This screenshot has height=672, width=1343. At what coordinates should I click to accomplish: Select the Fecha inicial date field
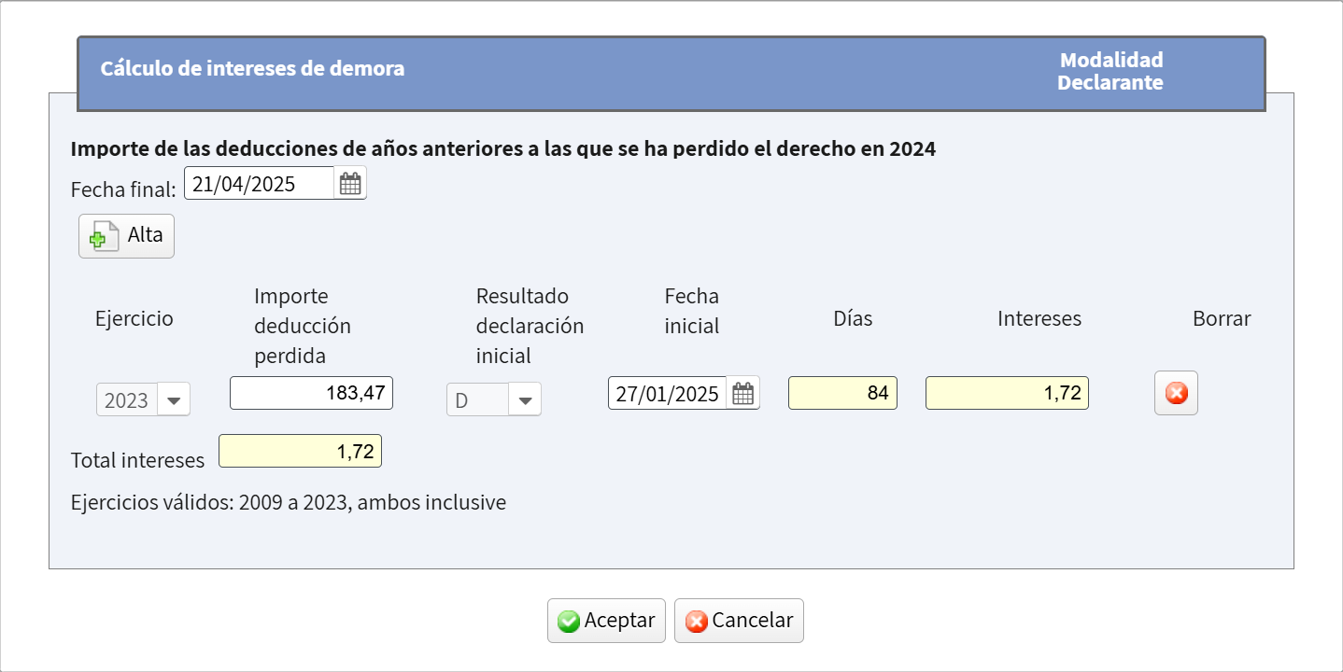point(669,393)
